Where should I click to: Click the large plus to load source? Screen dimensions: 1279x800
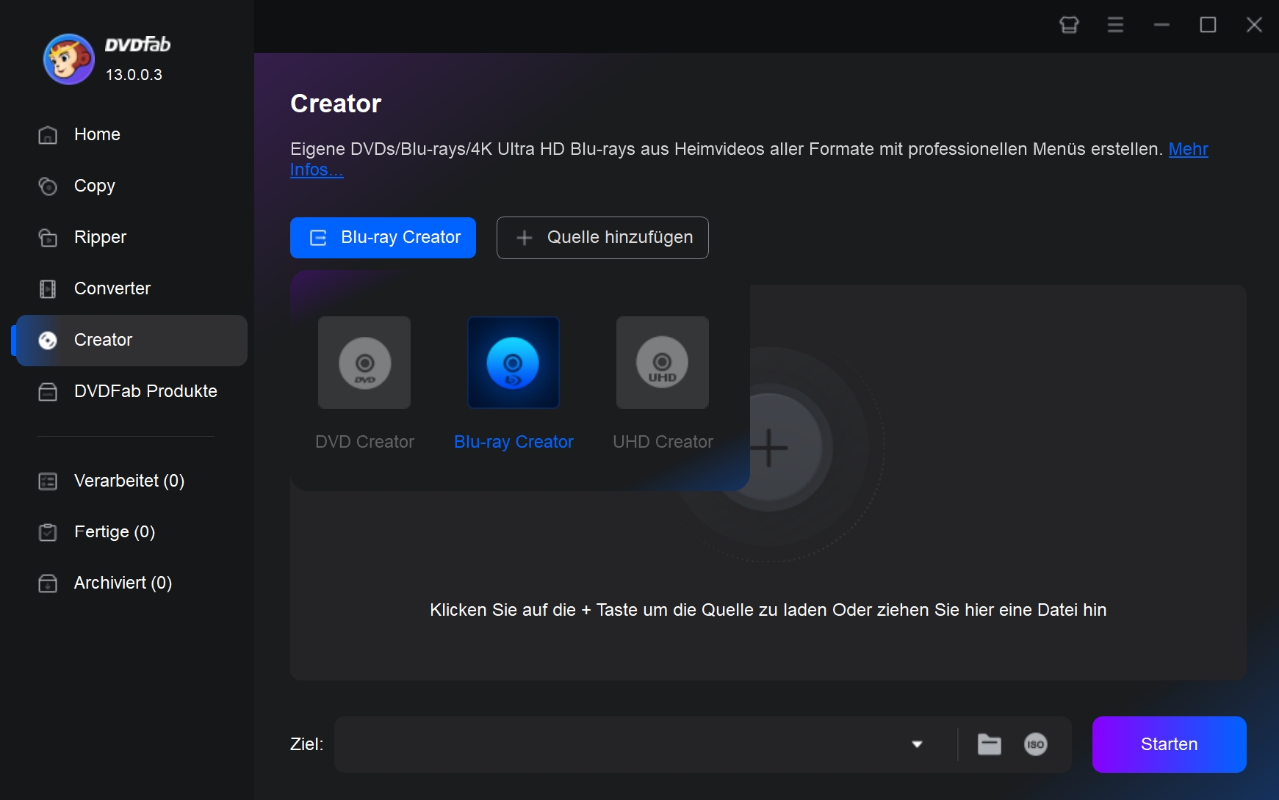coord(768,448)
